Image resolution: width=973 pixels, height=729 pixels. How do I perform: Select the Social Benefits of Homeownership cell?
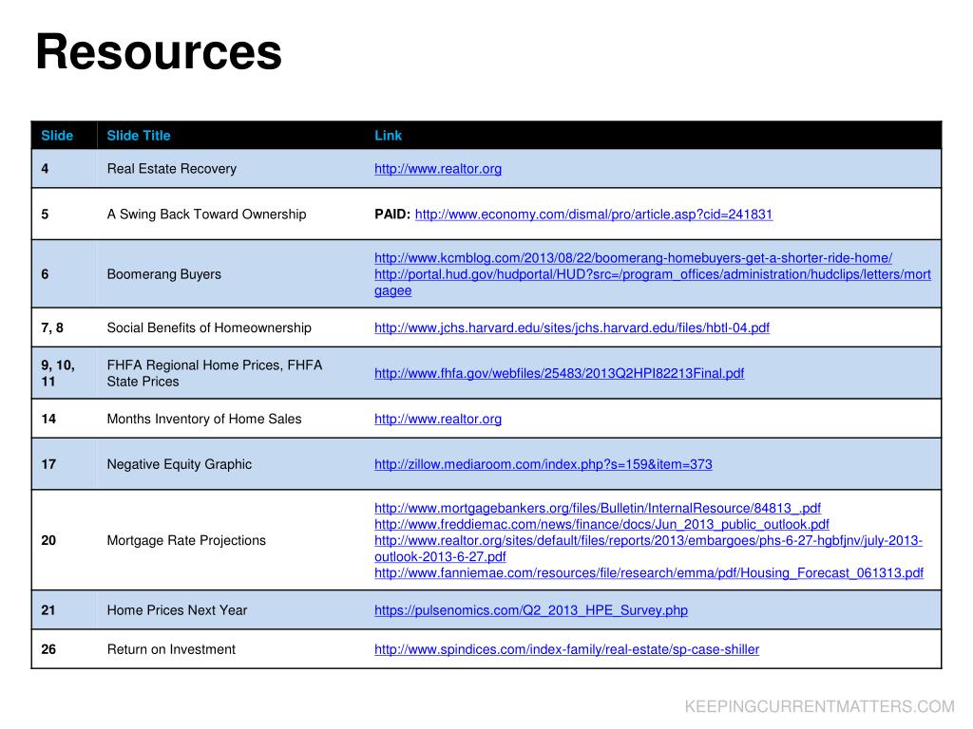coord(232,327)
